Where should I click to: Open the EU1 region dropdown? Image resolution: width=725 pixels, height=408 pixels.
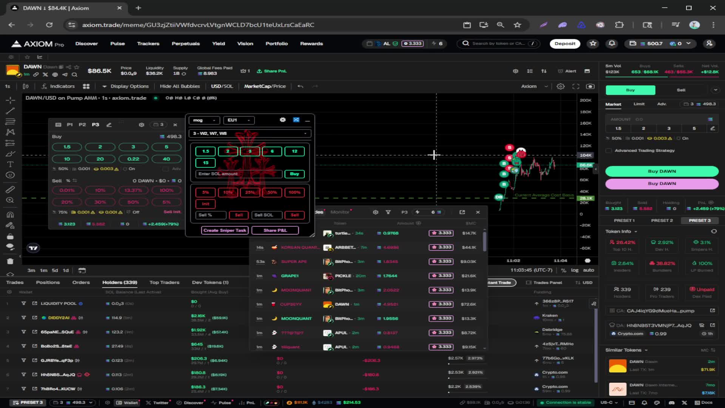click(x=239, y=120)
